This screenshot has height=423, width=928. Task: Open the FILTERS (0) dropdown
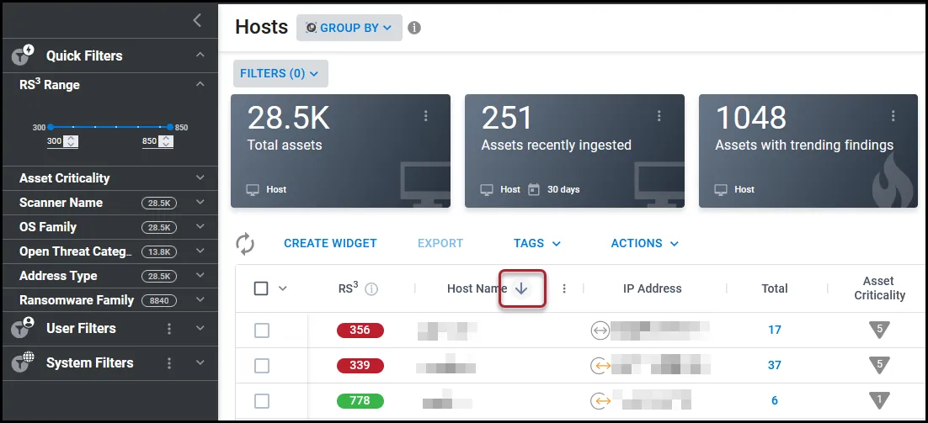coord(280,74)
